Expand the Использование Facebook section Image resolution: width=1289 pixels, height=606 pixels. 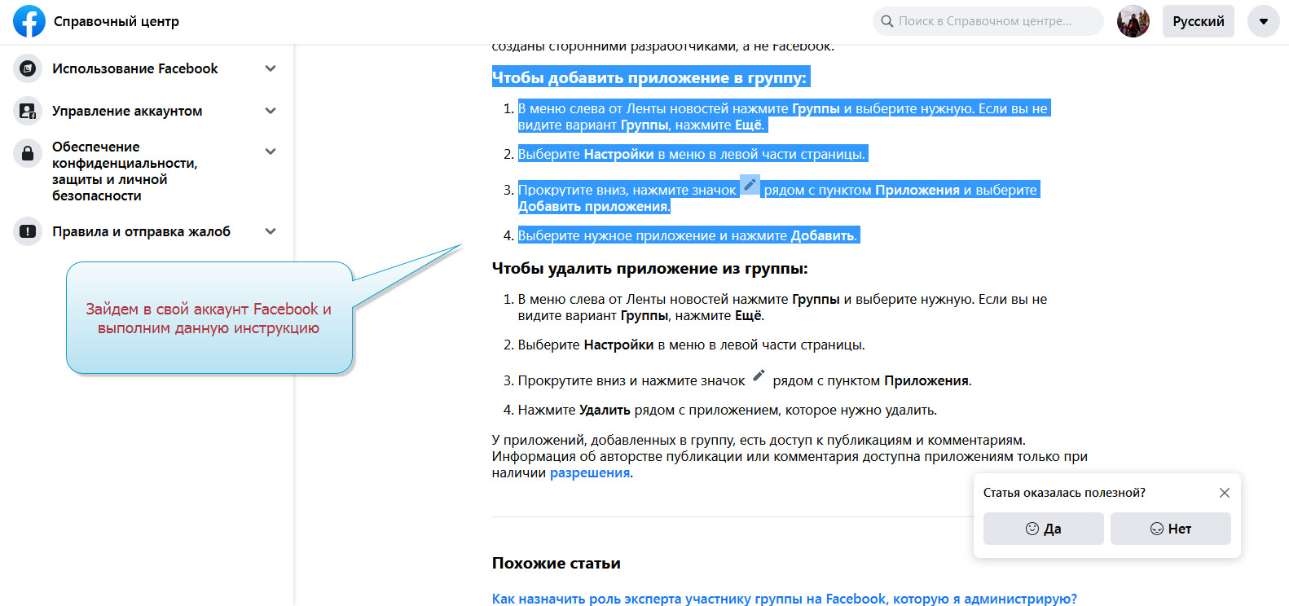click(x=271, y=68)
